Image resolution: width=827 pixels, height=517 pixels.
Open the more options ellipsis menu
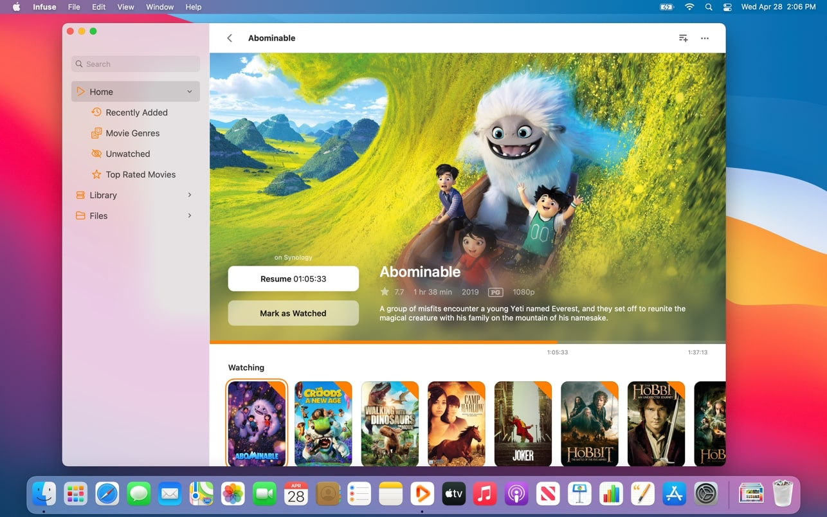704,38
